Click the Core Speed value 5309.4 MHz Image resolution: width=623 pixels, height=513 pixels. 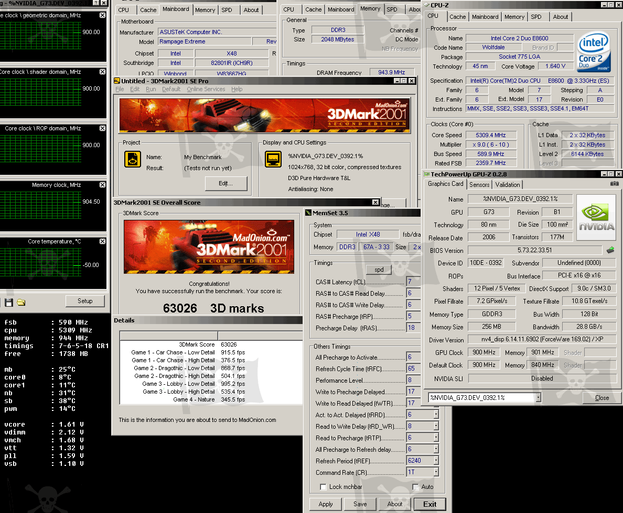tap(491, 135)
